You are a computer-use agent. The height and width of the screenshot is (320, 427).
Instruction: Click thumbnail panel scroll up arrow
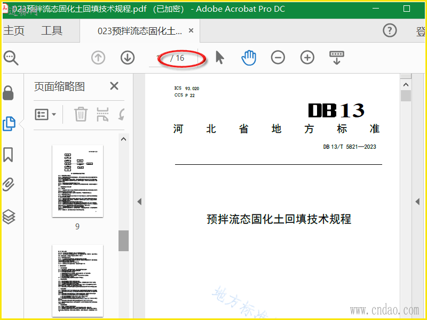(124, 139)
